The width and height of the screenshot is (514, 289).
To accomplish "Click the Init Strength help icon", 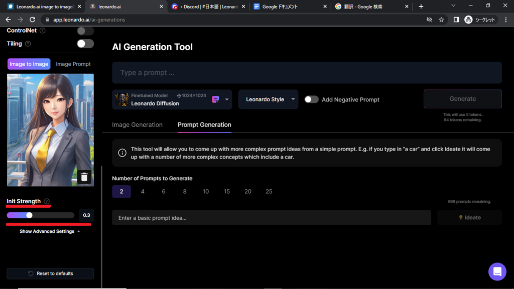I will (x=47, y=201).
